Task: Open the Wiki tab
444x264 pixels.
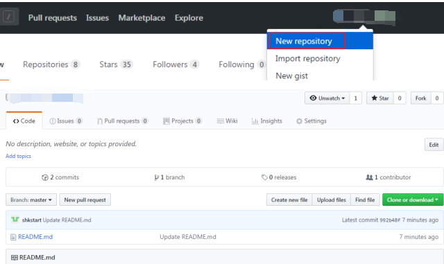Action: 228,121
